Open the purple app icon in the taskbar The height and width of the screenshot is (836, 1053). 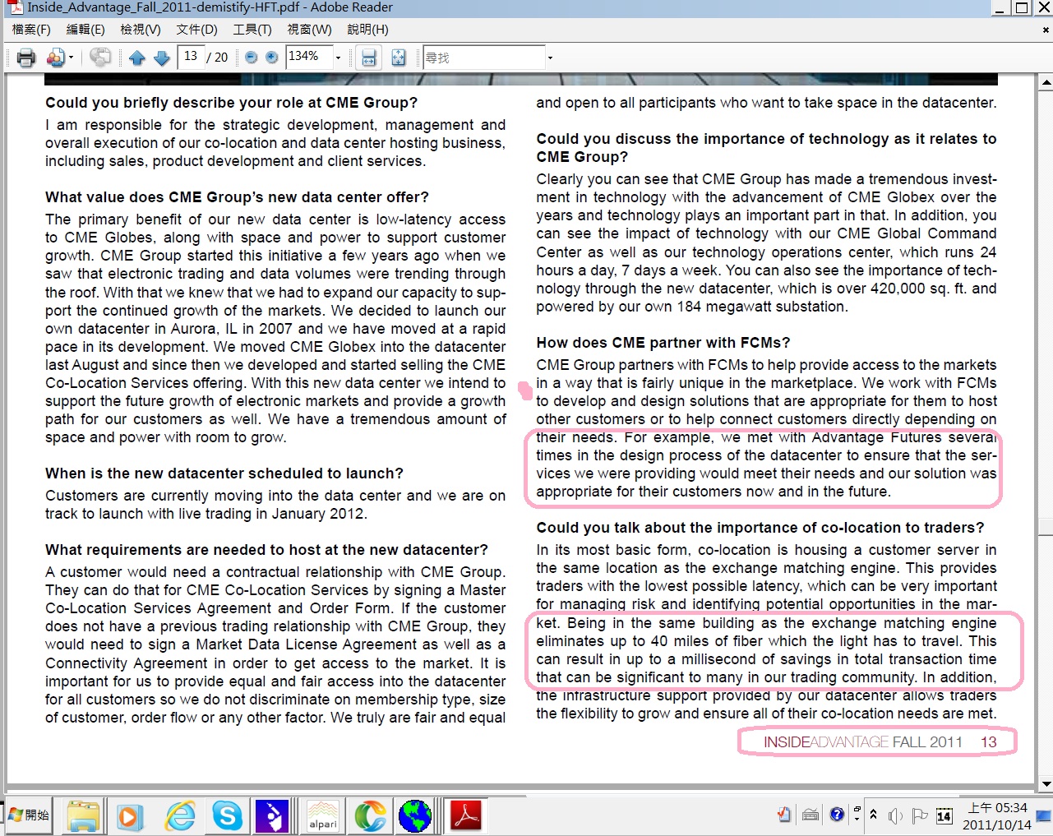tap(272, 815)
